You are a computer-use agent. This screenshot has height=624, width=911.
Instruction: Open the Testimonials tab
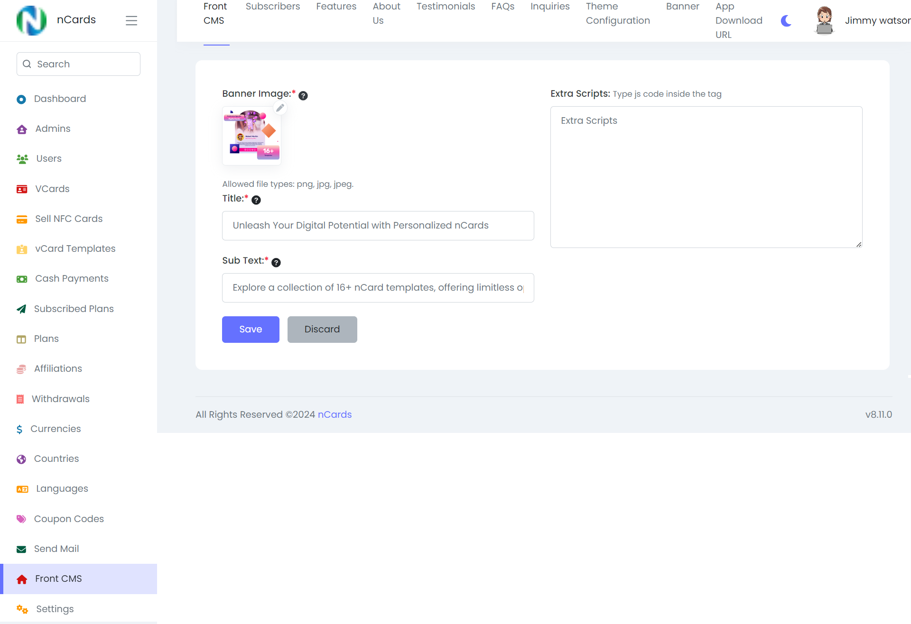point(445,7)
